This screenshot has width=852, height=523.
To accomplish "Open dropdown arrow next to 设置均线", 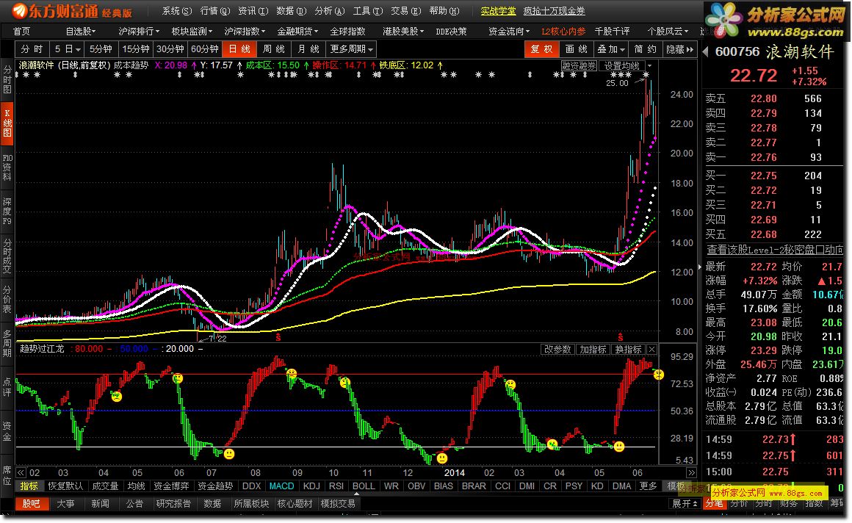I will coord(649,66).
